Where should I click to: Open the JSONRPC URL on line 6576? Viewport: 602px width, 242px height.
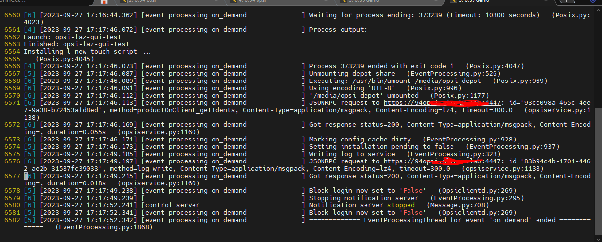coord(442,161)
